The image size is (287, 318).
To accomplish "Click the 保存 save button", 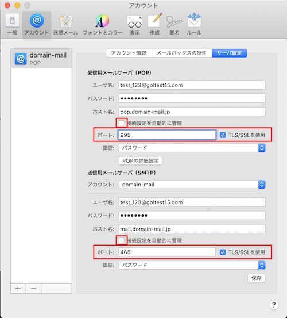I will point(257,278).
